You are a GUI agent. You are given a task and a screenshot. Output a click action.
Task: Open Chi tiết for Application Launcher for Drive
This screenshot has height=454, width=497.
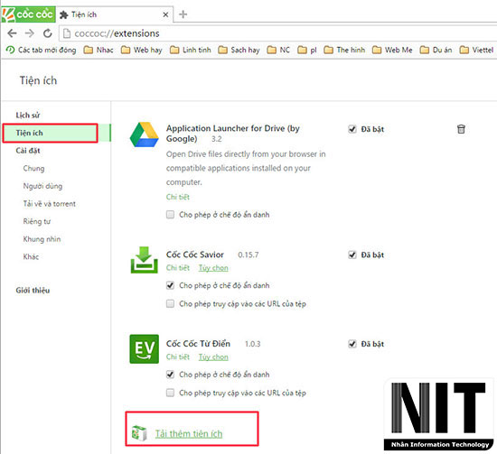click(178, 197)
